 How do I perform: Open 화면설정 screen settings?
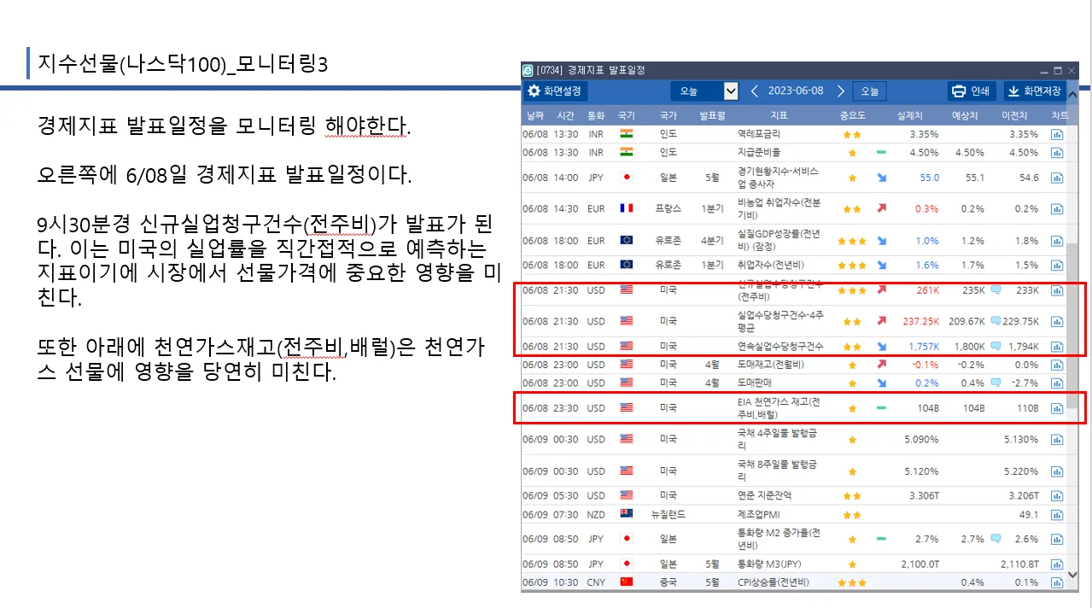point(556,91)
